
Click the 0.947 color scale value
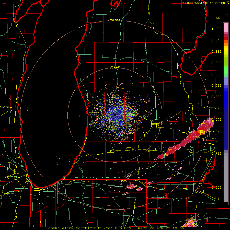216,40
